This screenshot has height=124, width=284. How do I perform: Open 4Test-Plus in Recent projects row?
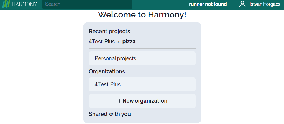[102, 42]
